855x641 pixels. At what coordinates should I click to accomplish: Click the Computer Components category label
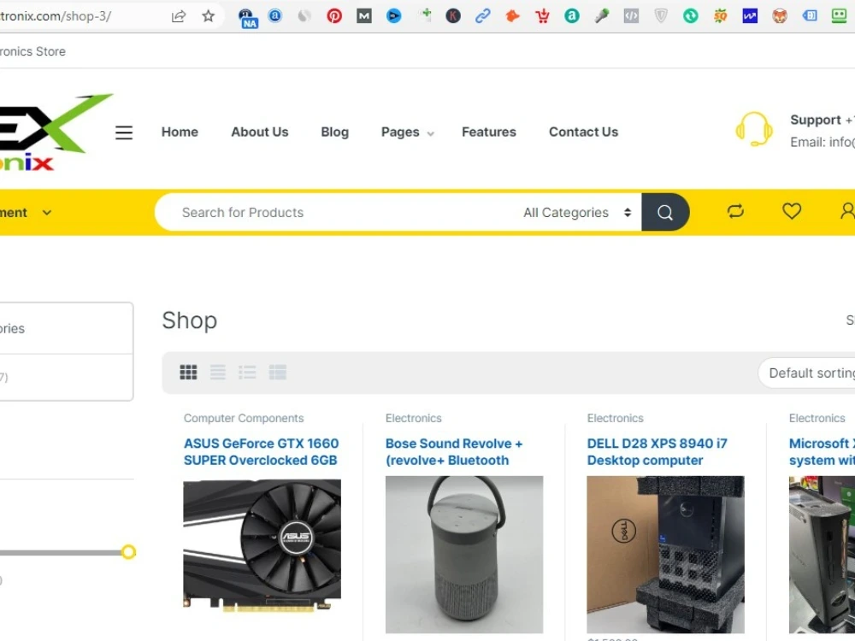click(x=244, y=418)
